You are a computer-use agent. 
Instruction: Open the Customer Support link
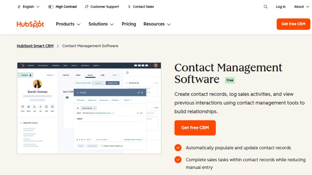point(102,7)
